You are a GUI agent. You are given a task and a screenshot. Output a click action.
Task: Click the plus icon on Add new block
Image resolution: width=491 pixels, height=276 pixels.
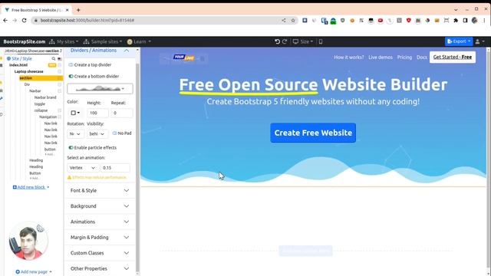pos(15,187)
